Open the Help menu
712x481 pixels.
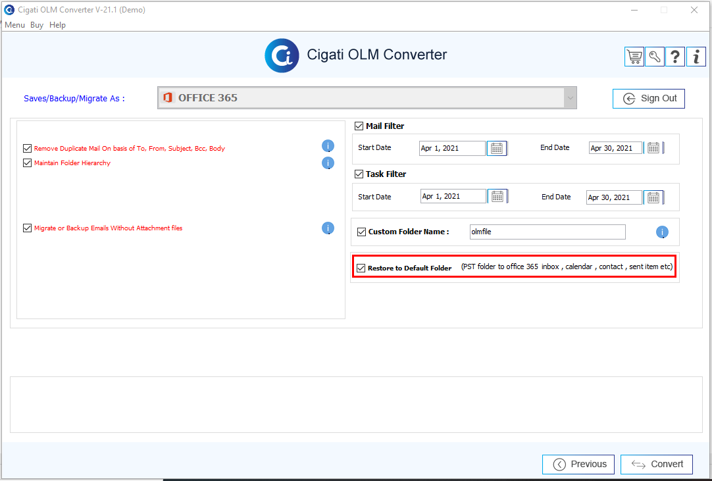click(x=58, y=25)
